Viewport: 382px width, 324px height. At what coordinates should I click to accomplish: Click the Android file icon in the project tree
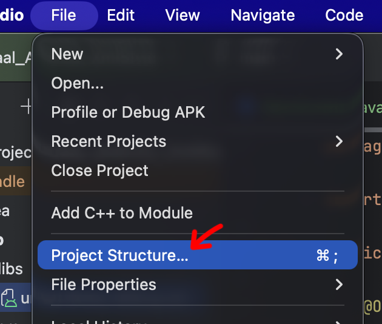(x=8, y=298)
